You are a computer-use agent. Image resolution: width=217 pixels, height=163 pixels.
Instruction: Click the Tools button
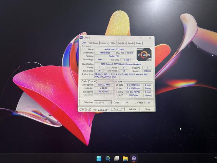[116, 109]
